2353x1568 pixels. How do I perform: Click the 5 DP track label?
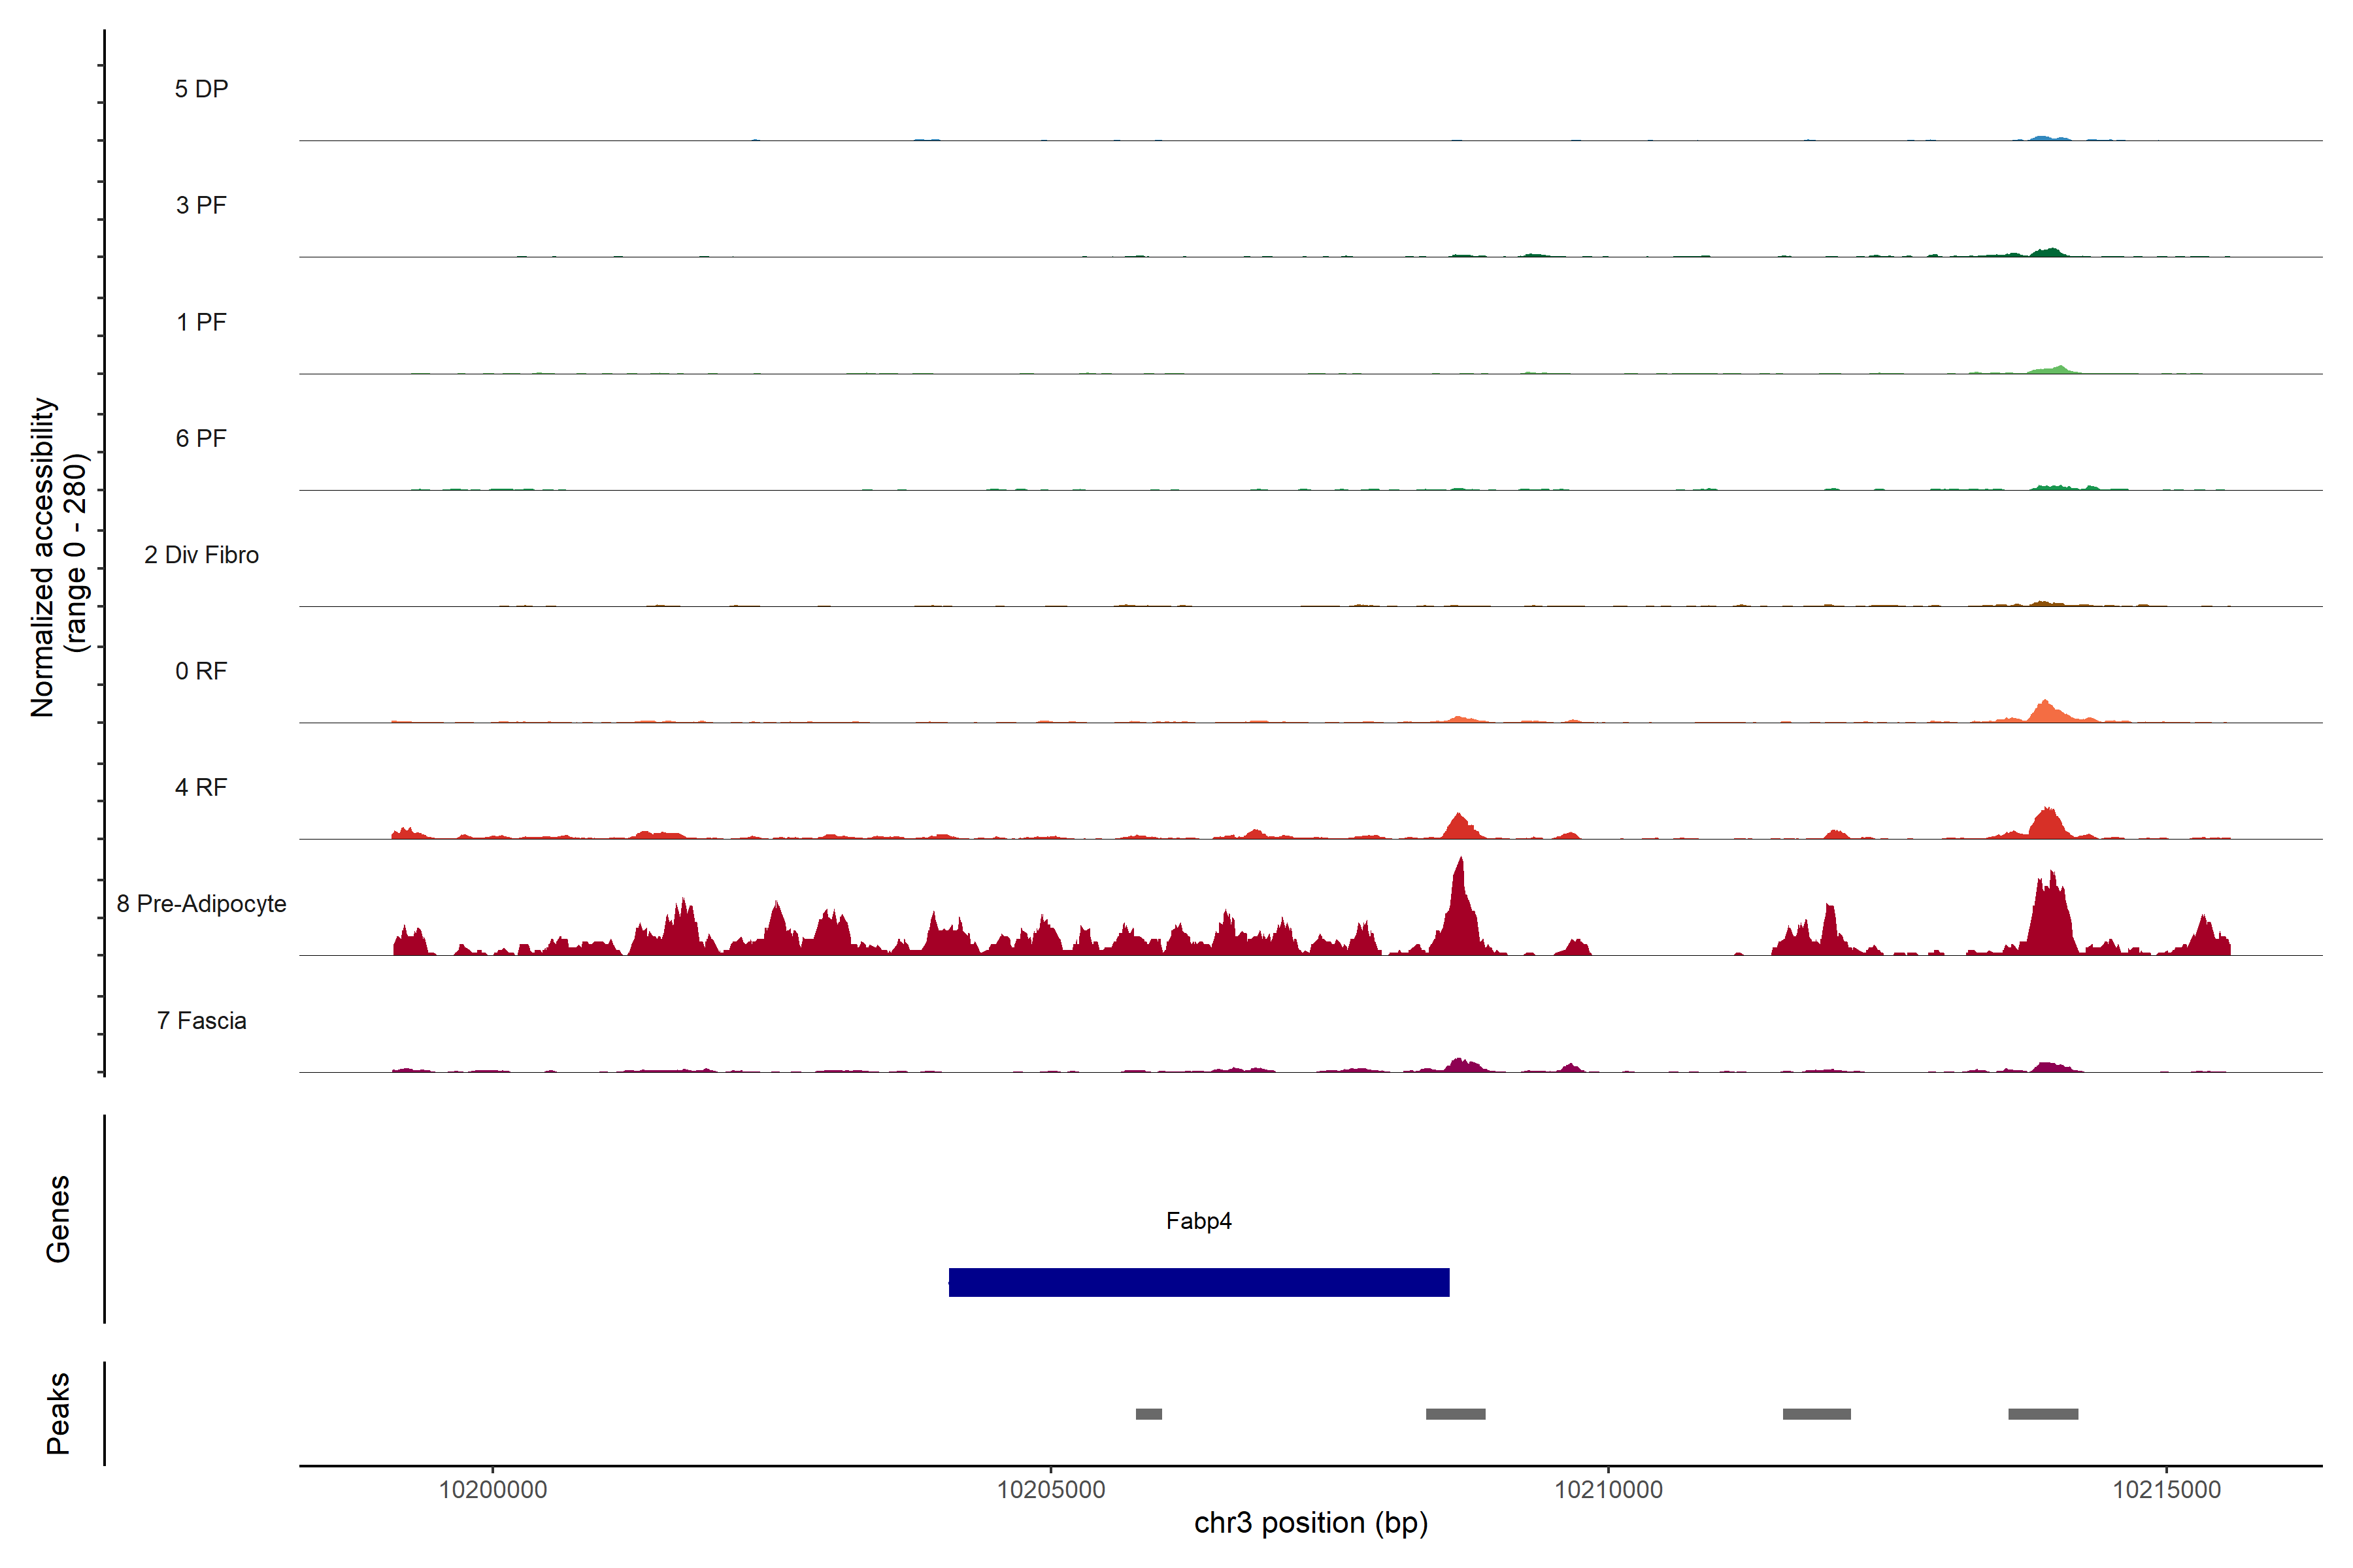[x=201, y=89]
